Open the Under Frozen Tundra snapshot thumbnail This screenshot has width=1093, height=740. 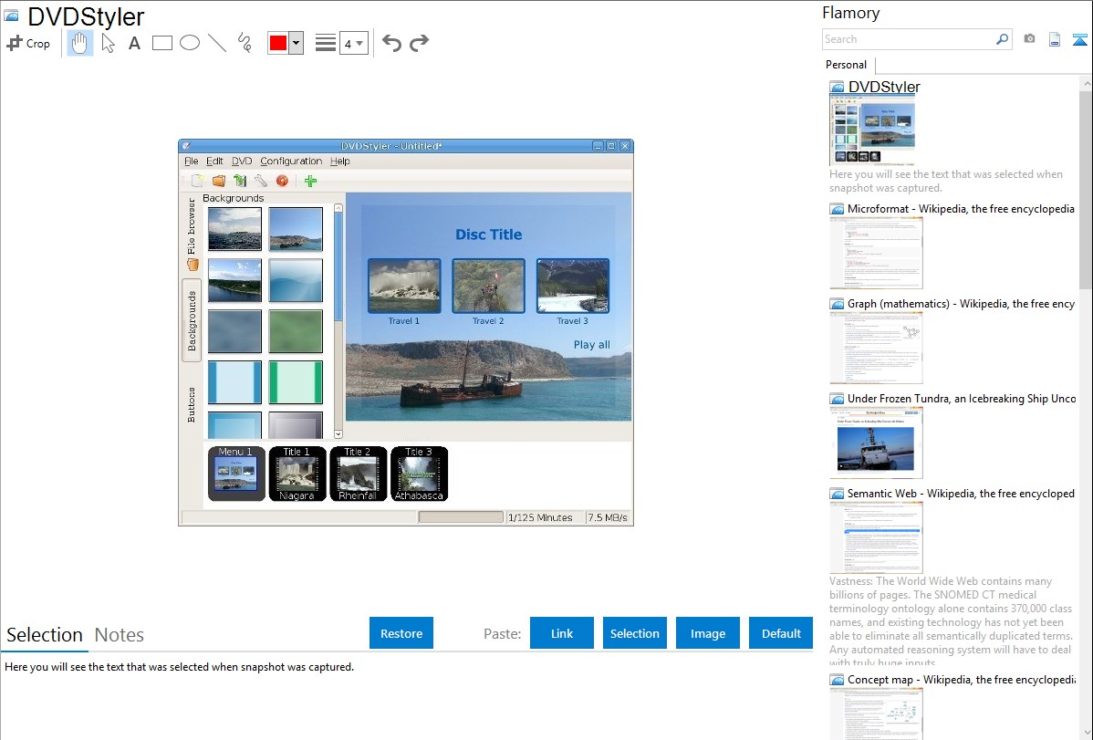(x=876, y=443)
